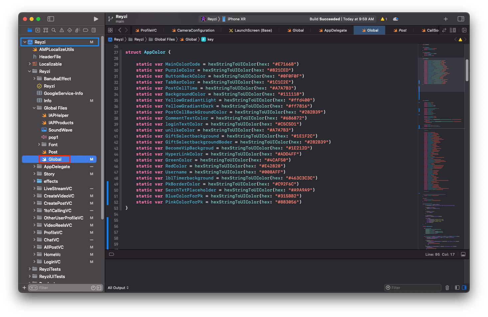The image size is (488, 317).
Task: Hide the debug area at bottom
Action: 463,254
